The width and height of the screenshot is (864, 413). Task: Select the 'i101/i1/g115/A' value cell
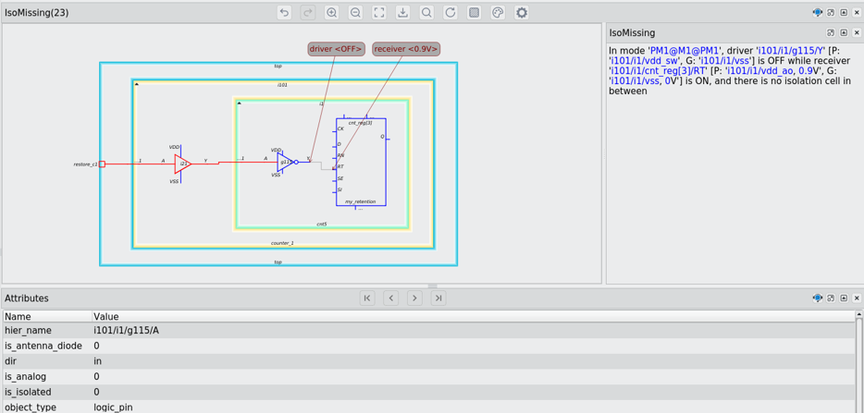[x=128, y=331]
